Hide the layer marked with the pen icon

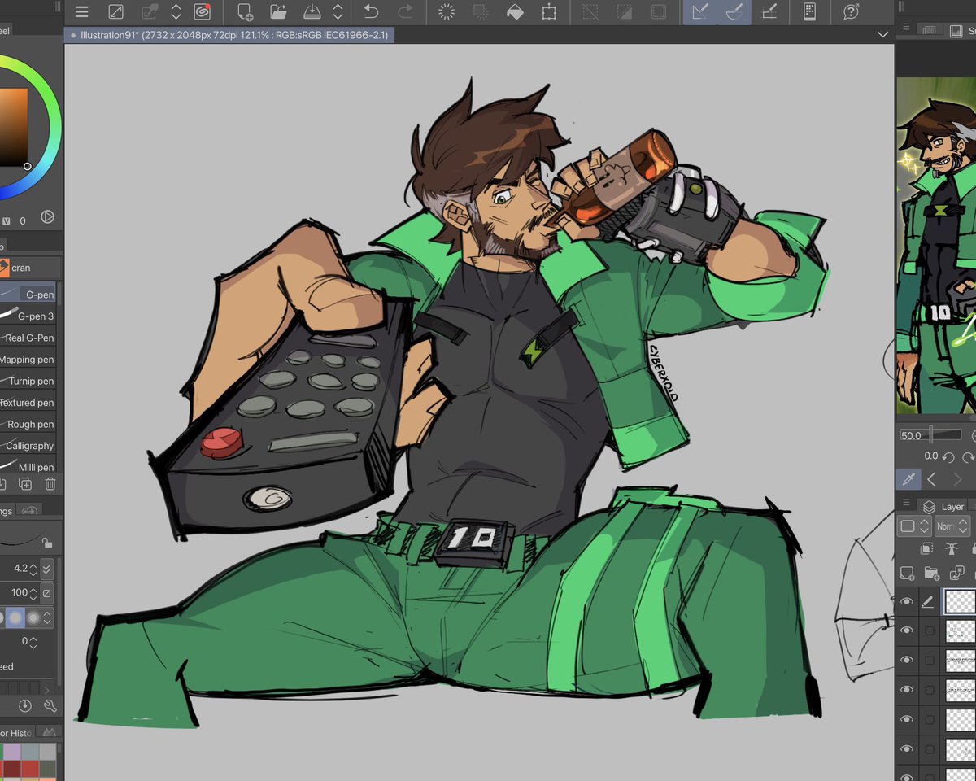coord(907,602)
